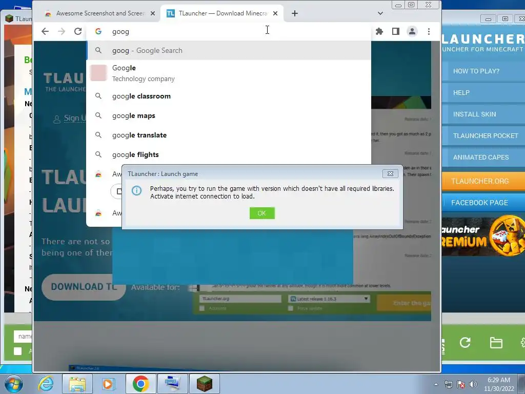The image size is (525, 394).
Task: Toggle Chrome side panel icon
Action: 395,31
